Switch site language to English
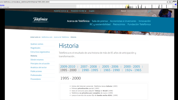178x100 pixels. [x=92, y=11]
